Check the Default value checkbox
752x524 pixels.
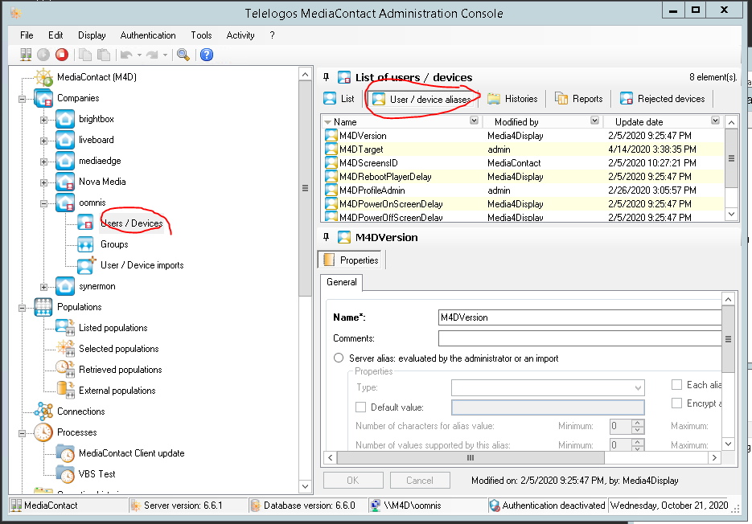[x=360, y=407]
